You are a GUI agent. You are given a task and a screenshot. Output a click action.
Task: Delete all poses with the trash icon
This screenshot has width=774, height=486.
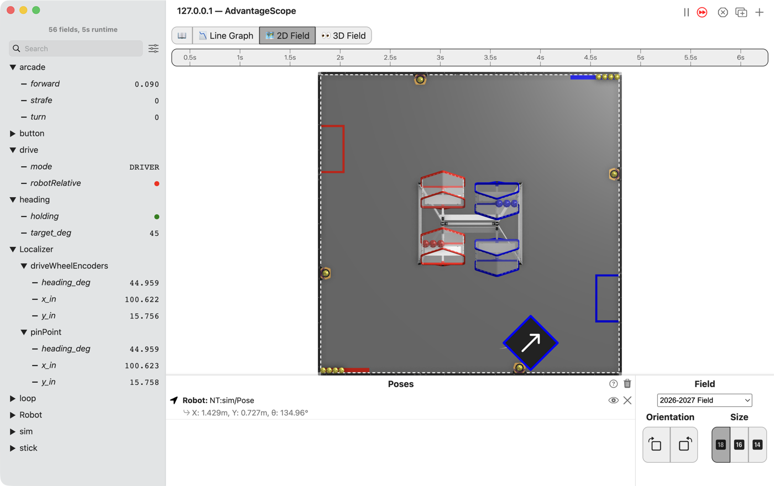tap(627, 384)
